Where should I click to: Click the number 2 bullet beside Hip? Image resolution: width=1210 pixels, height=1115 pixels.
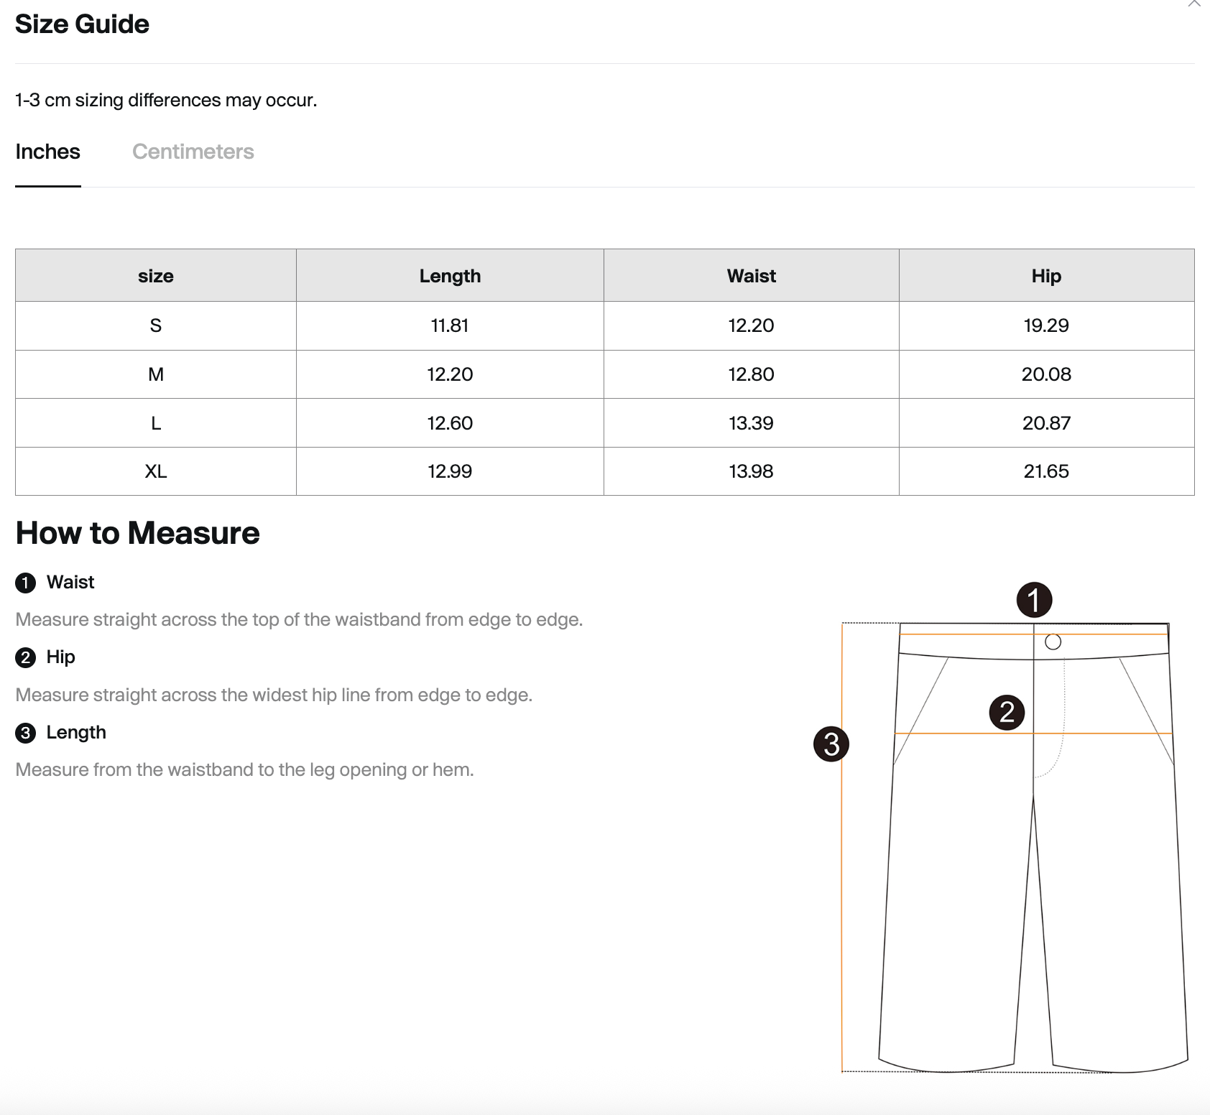coord(25,657)
